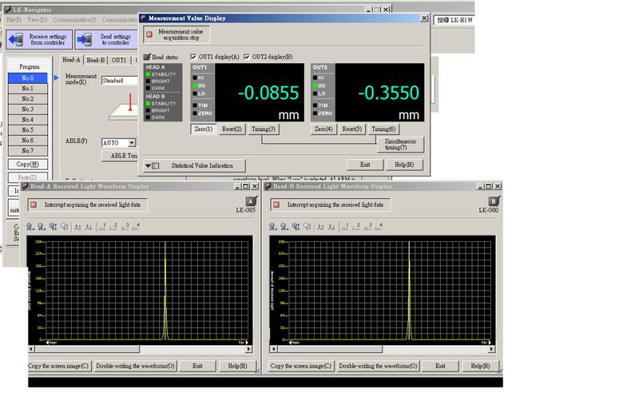The height and width of the screenshot is (413, 639).
Task: Click third zoom icon in Head-B waveform toolbar
Action: (296, 227)
